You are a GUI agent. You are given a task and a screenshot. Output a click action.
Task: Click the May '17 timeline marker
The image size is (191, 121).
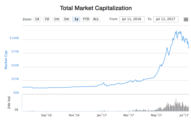click(156, 115)
